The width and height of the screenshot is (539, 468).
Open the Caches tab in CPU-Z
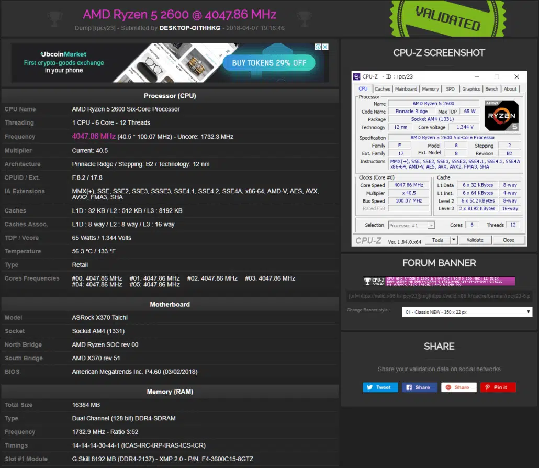click(382, 88)
